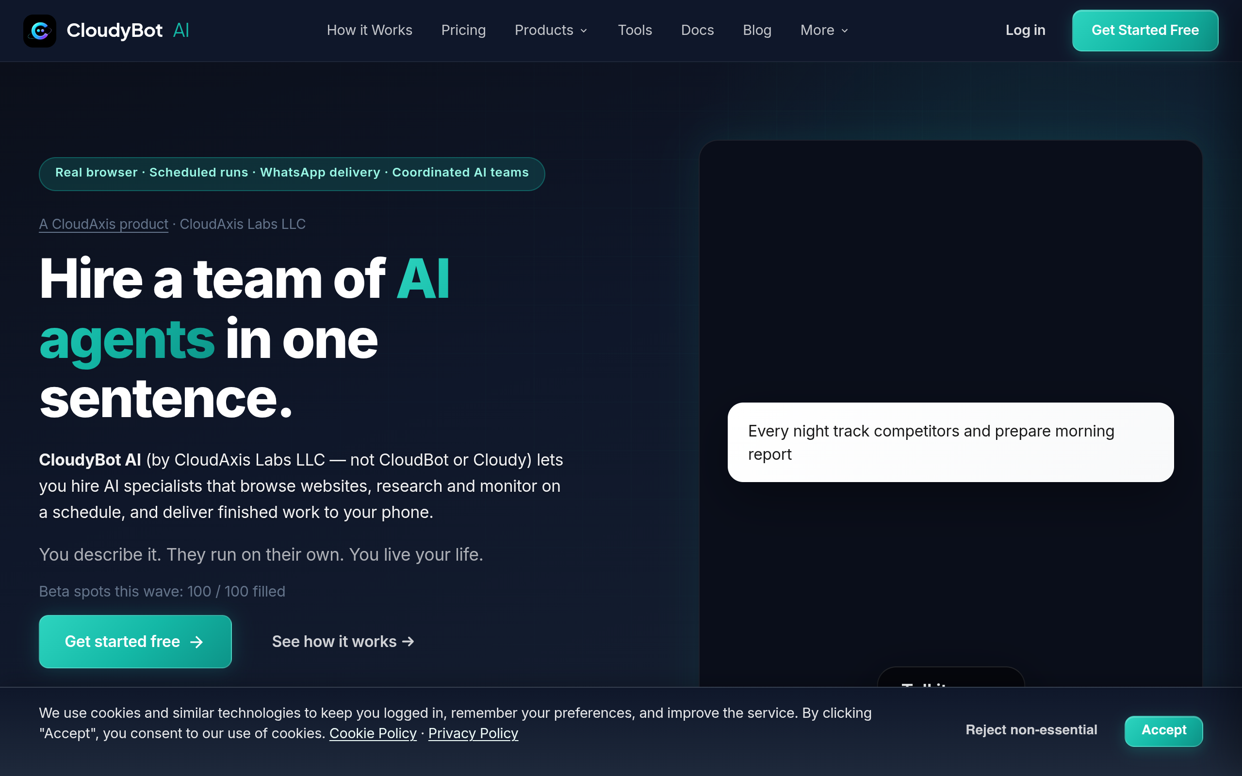The height and width of the screenshot is (776, 1242).
Task: Click the Get Started Free header button
Action: (1145, 30)
